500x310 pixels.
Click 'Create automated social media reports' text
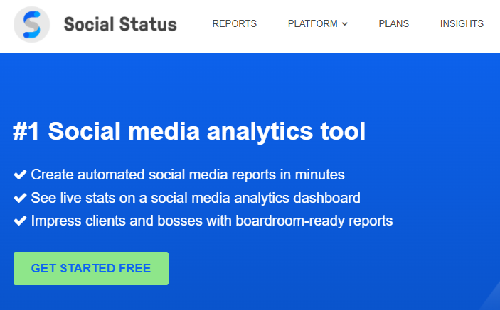coord(188,175)
